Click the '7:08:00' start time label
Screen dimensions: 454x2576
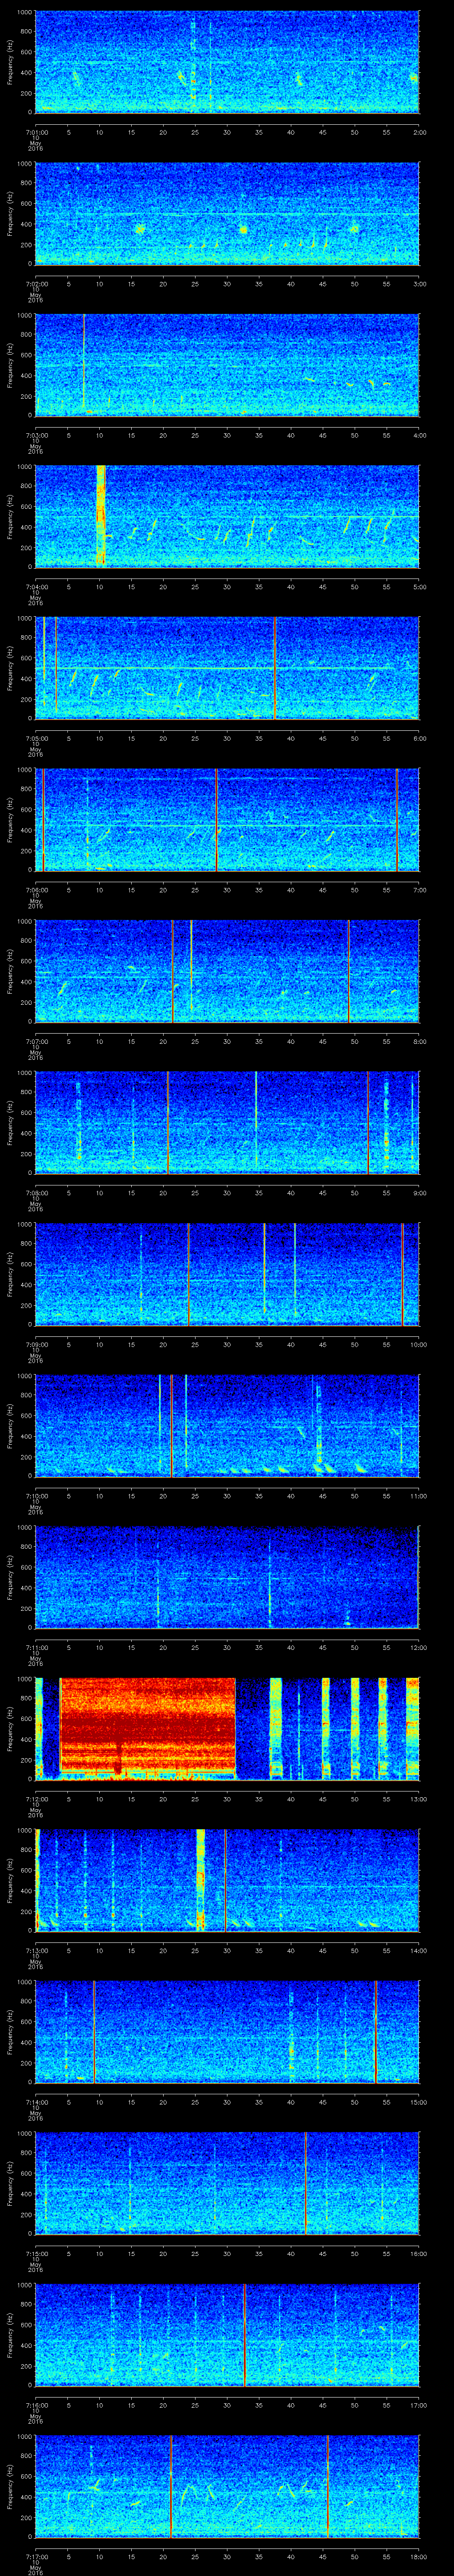(36, 1193)
